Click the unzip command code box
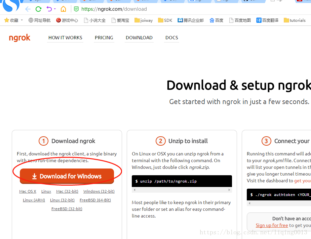311x239 pixels. [182, 181]
